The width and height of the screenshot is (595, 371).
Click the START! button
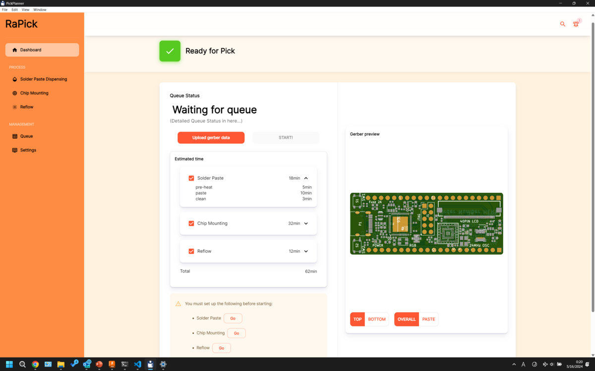286,138
